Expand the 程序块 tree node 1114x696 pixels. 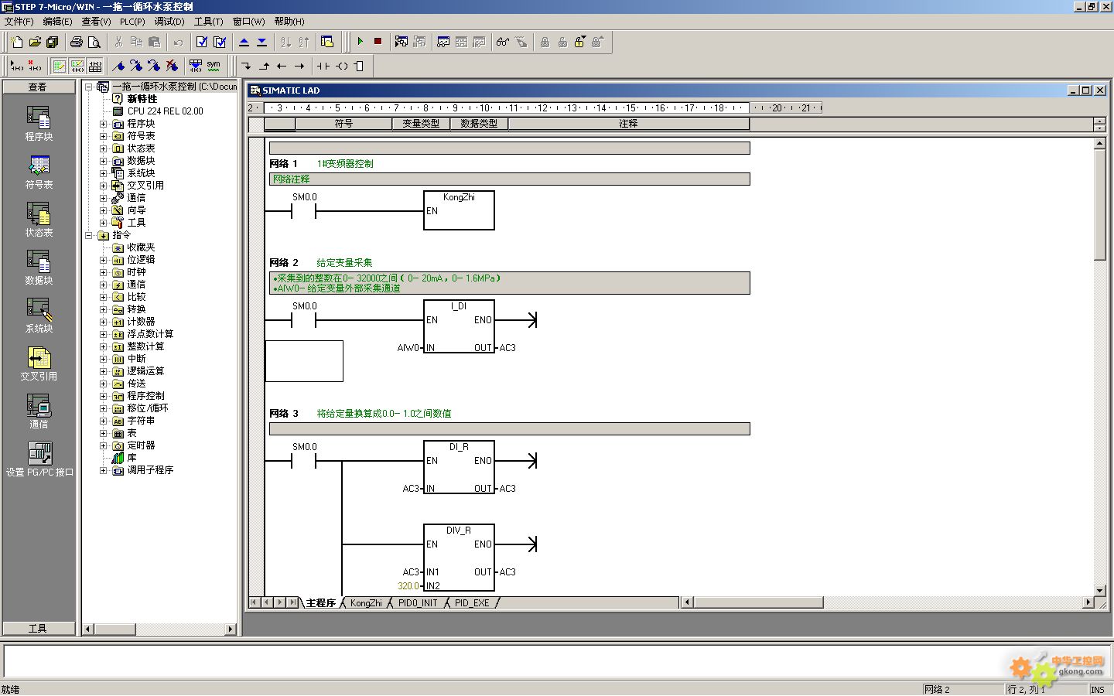[103, 124]
